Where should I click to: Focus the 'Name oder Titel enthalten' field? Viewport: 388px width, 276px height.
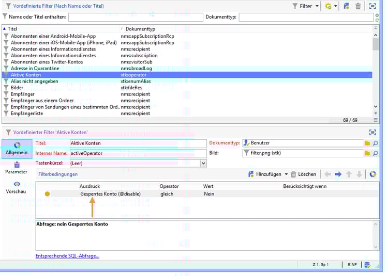[x=136, y=17]
